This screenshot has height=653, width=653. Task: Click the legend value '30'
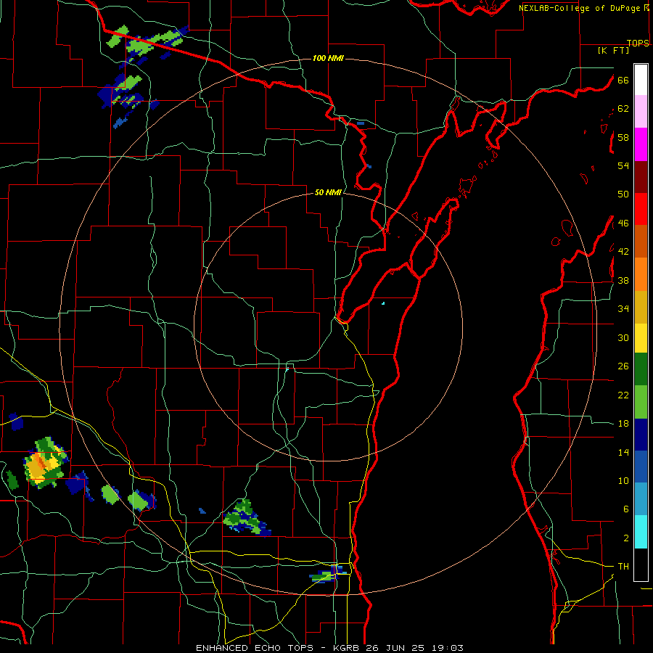[x=623, y=337]
